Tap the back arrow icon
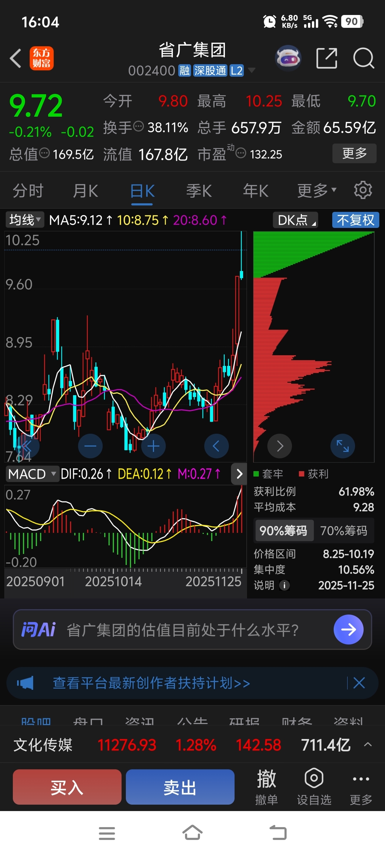385x856 pixels. pos(16,58)
